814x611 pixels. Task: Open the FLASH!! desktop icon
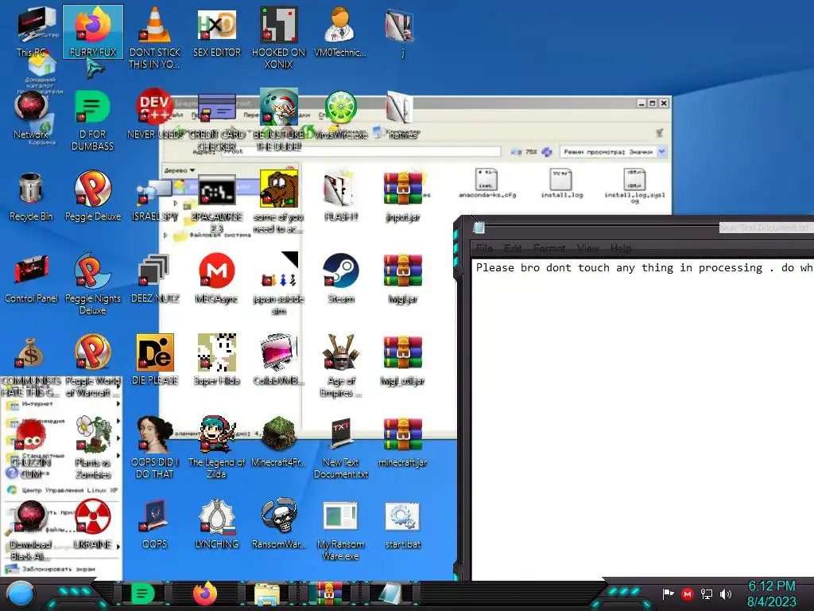(x=341, y=196)
